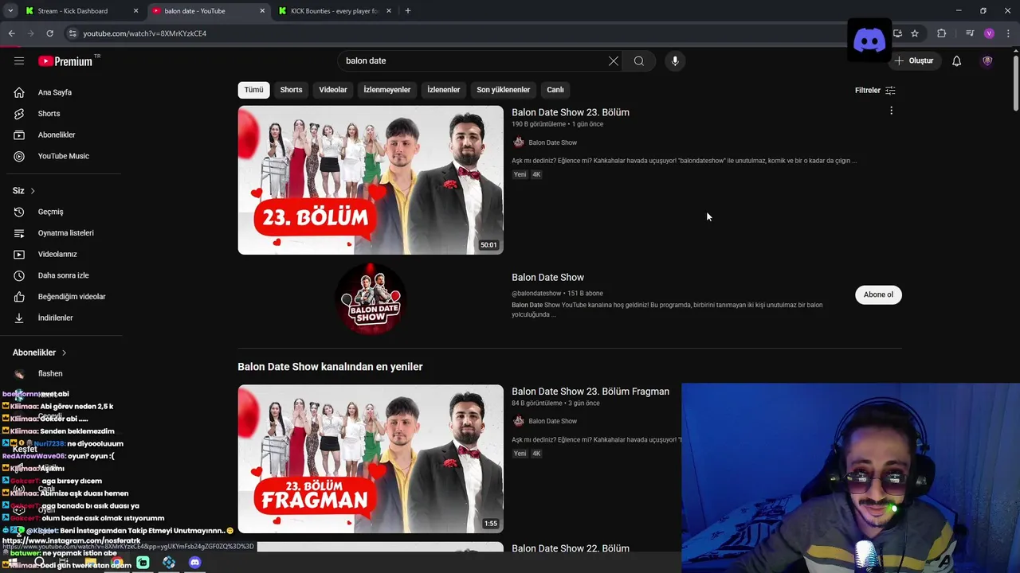Open the blue diamond app in the taskbar
Screen dimensions: 1020x573
tap(169, 563)
